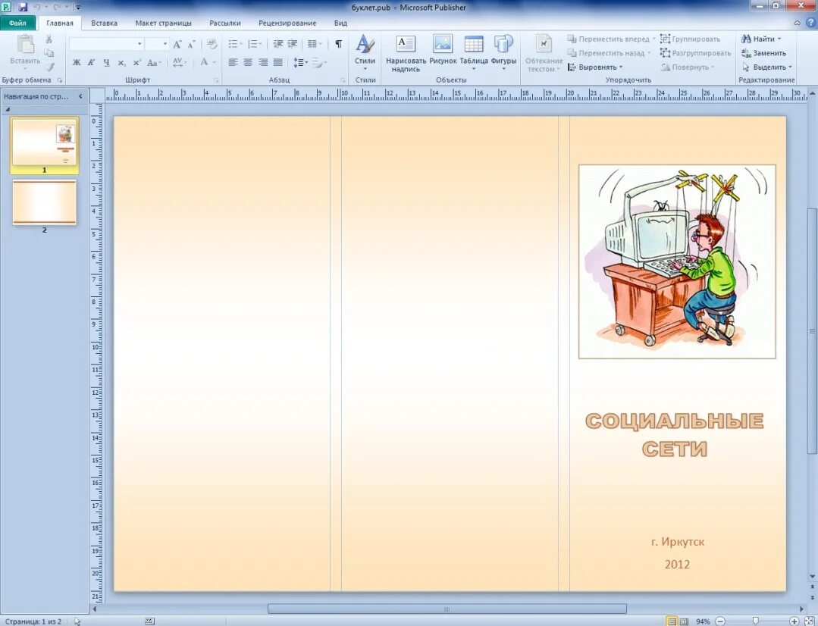Open the Шрифт dialog launcher
The width and height of the screenshot is (818, 626).
click(217, 80)
